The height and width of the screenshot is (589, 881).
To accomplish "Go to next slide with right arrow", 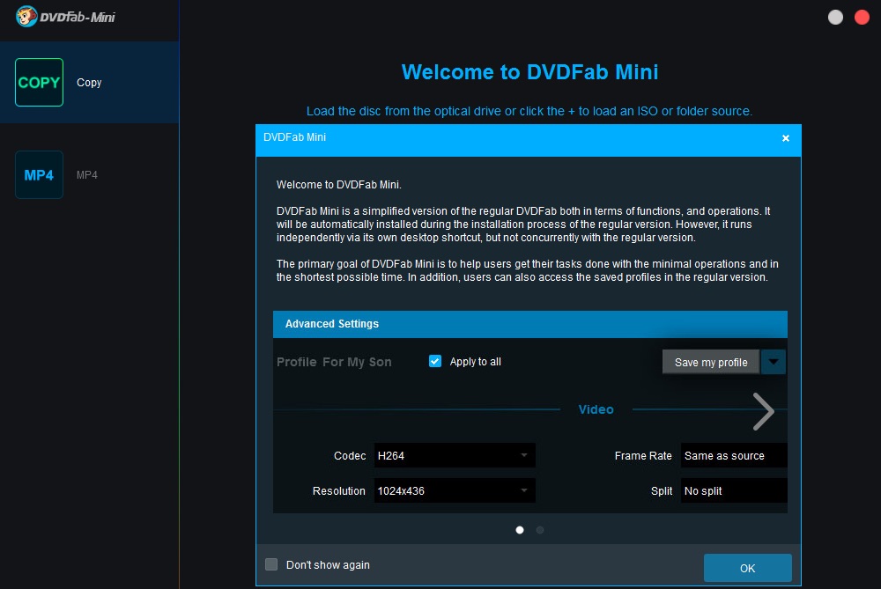I will pos(764,411).
